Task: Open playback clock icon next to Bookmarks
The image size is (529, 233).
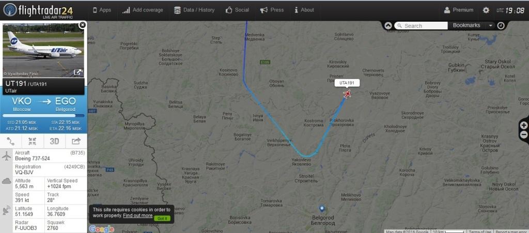Action: (501, 25)
